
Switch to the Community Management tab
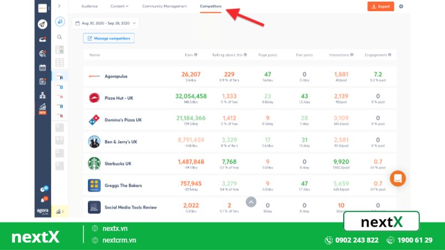point(164,7)
